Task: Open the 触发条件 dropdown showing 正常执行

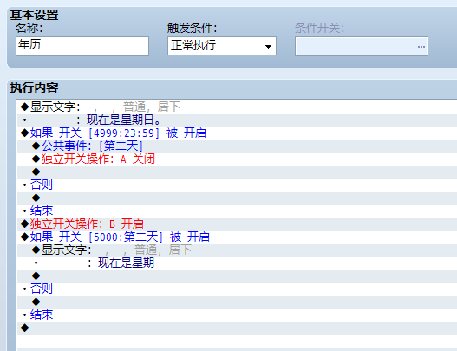Action: click(222, 46)
